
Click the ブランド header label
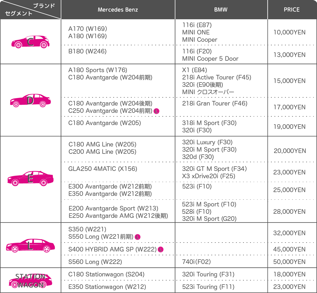pyautogui.click(x=44, y=6)
